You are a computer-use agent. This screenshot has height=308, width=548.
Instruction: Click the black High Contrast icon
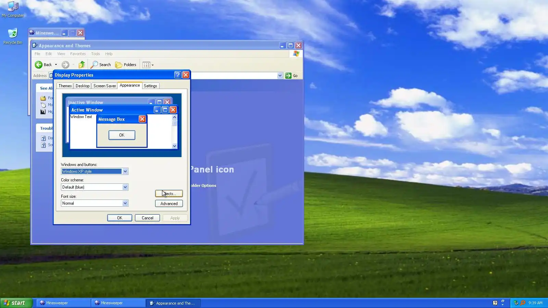pos(43,112)
